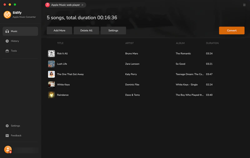Click duration 03:21 of Lush Life

209,64
